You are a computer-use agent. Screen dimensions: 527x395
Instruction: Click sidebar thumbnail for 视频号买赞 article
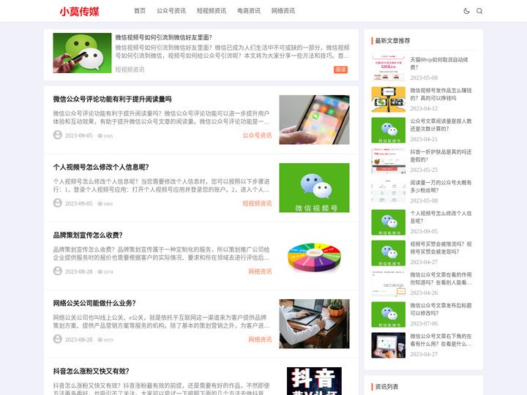point(388,253)
